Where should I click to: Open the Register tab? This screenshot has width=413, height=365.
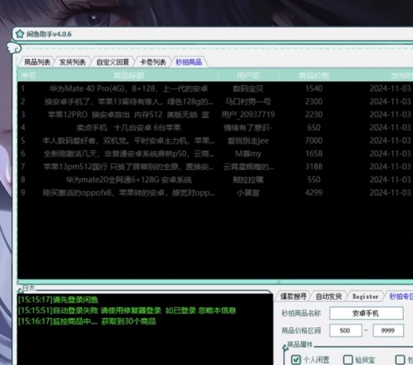point(366,297)
